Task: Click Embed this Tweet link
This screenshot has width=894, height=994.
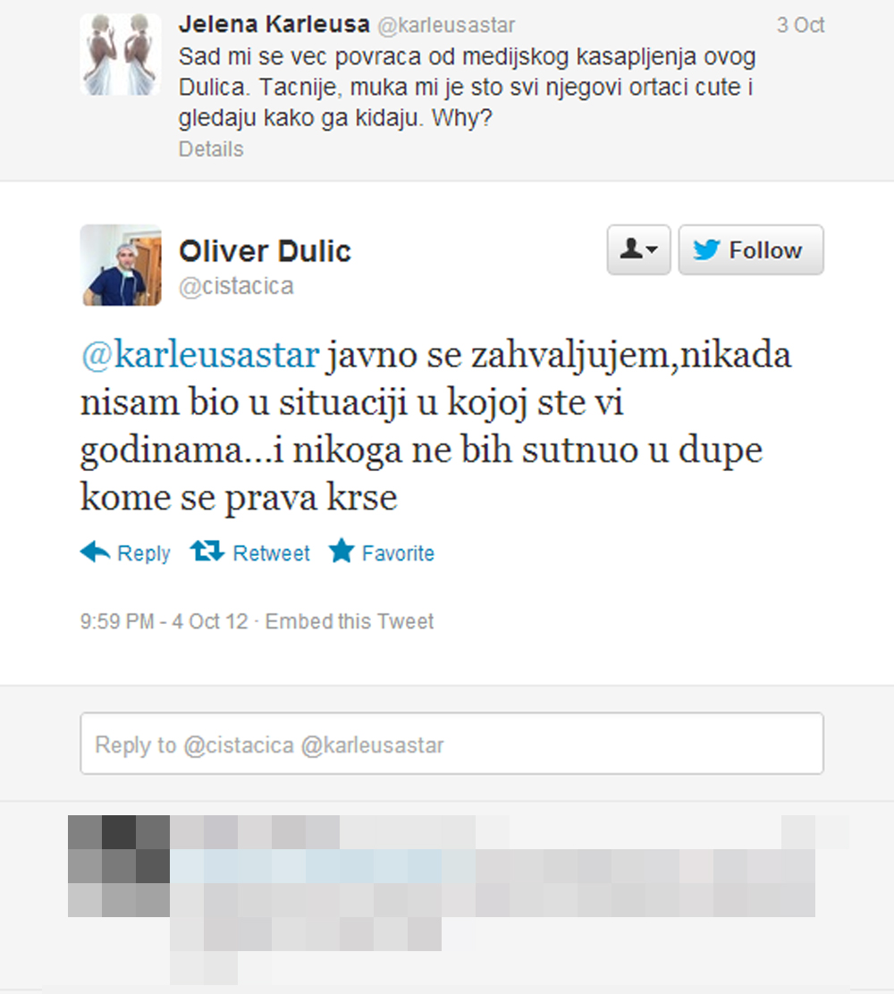Action: click(350, 621)
